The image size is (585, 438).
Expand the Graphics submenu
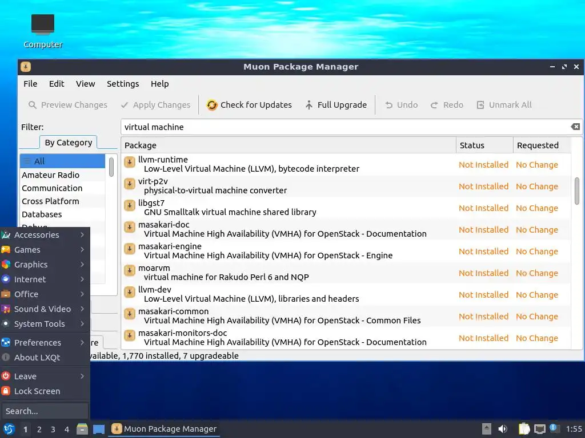(45, 265)
